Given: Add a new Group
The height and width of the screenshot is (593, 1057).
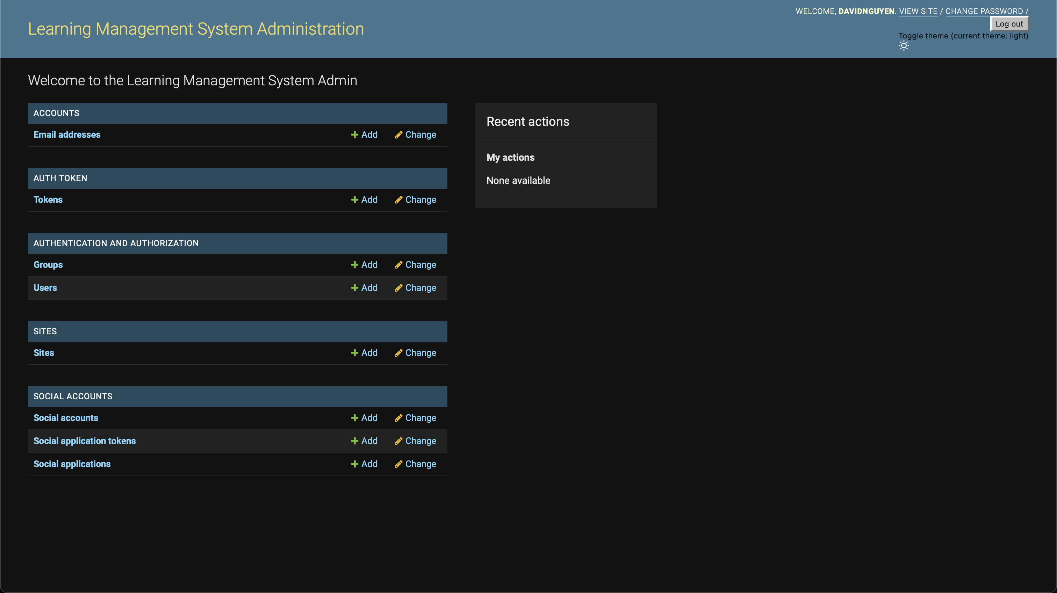Looking at the screenshot, I should pos(364,265).
